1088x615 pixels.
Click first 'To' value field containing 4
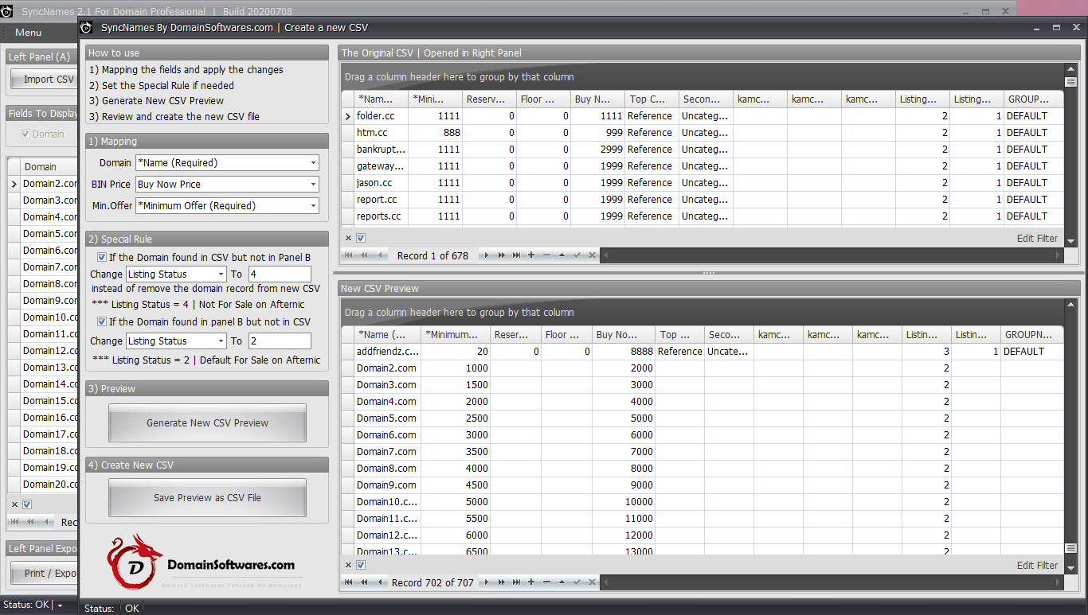(x=280, y=274)
